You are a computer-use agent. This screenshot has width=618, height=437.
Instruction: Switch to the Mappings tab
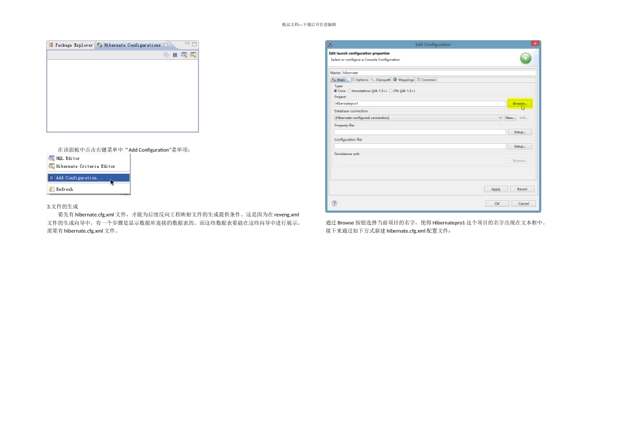[404, 79]
